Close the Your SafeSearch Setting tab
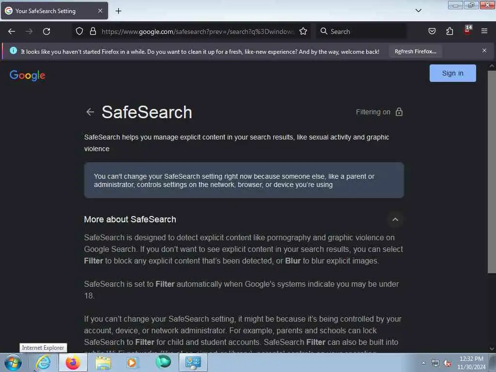 (x=100, y=11)
